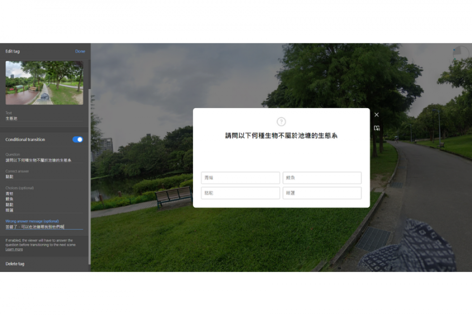Viewport: 472px width, 315px height.
Task: Click Done in the Edit tag panel
Action: (x=80, y=51)
